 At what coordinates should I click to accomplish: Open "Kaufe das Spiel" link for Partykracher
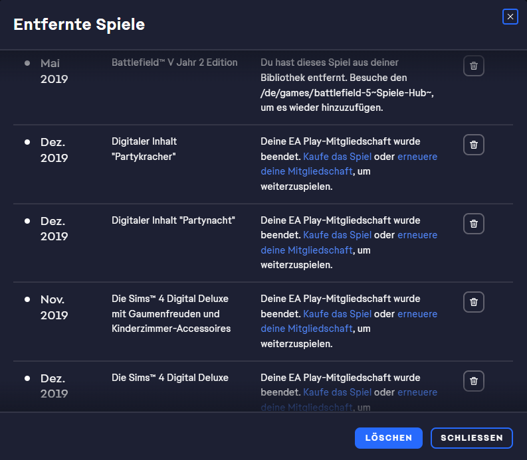tap(337, 157)
